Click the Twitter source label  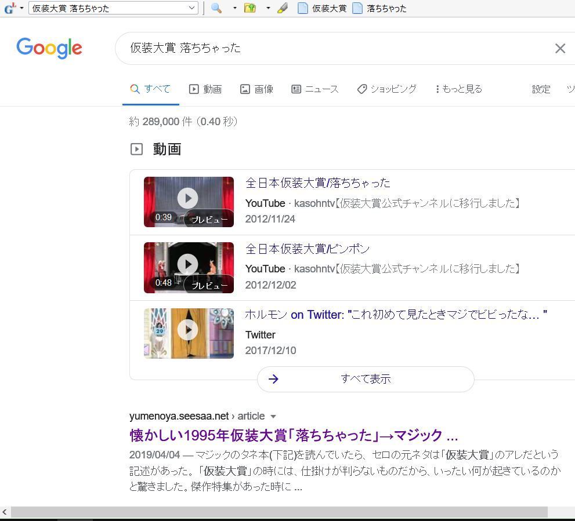pyautogui.click(x=261, y=335)
